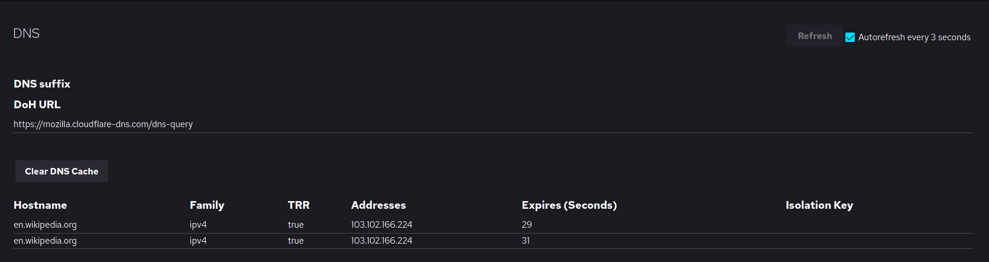Click the ipv4 family cell in the row expiring in 31
Screen dimensions: 989x262
click(x=198, y=241)
